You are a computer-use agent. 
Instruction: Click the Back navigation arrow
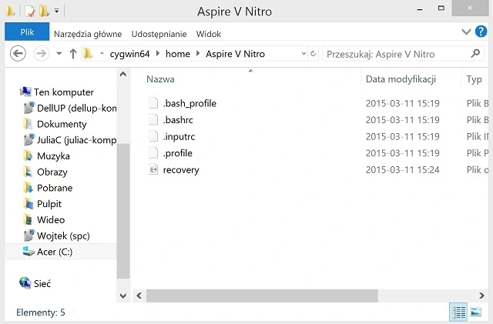18,54
